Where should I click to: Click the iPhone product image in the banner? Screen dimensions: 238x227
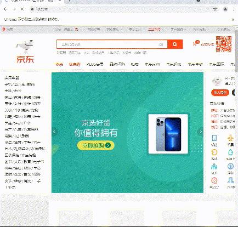tap(168, 134)
